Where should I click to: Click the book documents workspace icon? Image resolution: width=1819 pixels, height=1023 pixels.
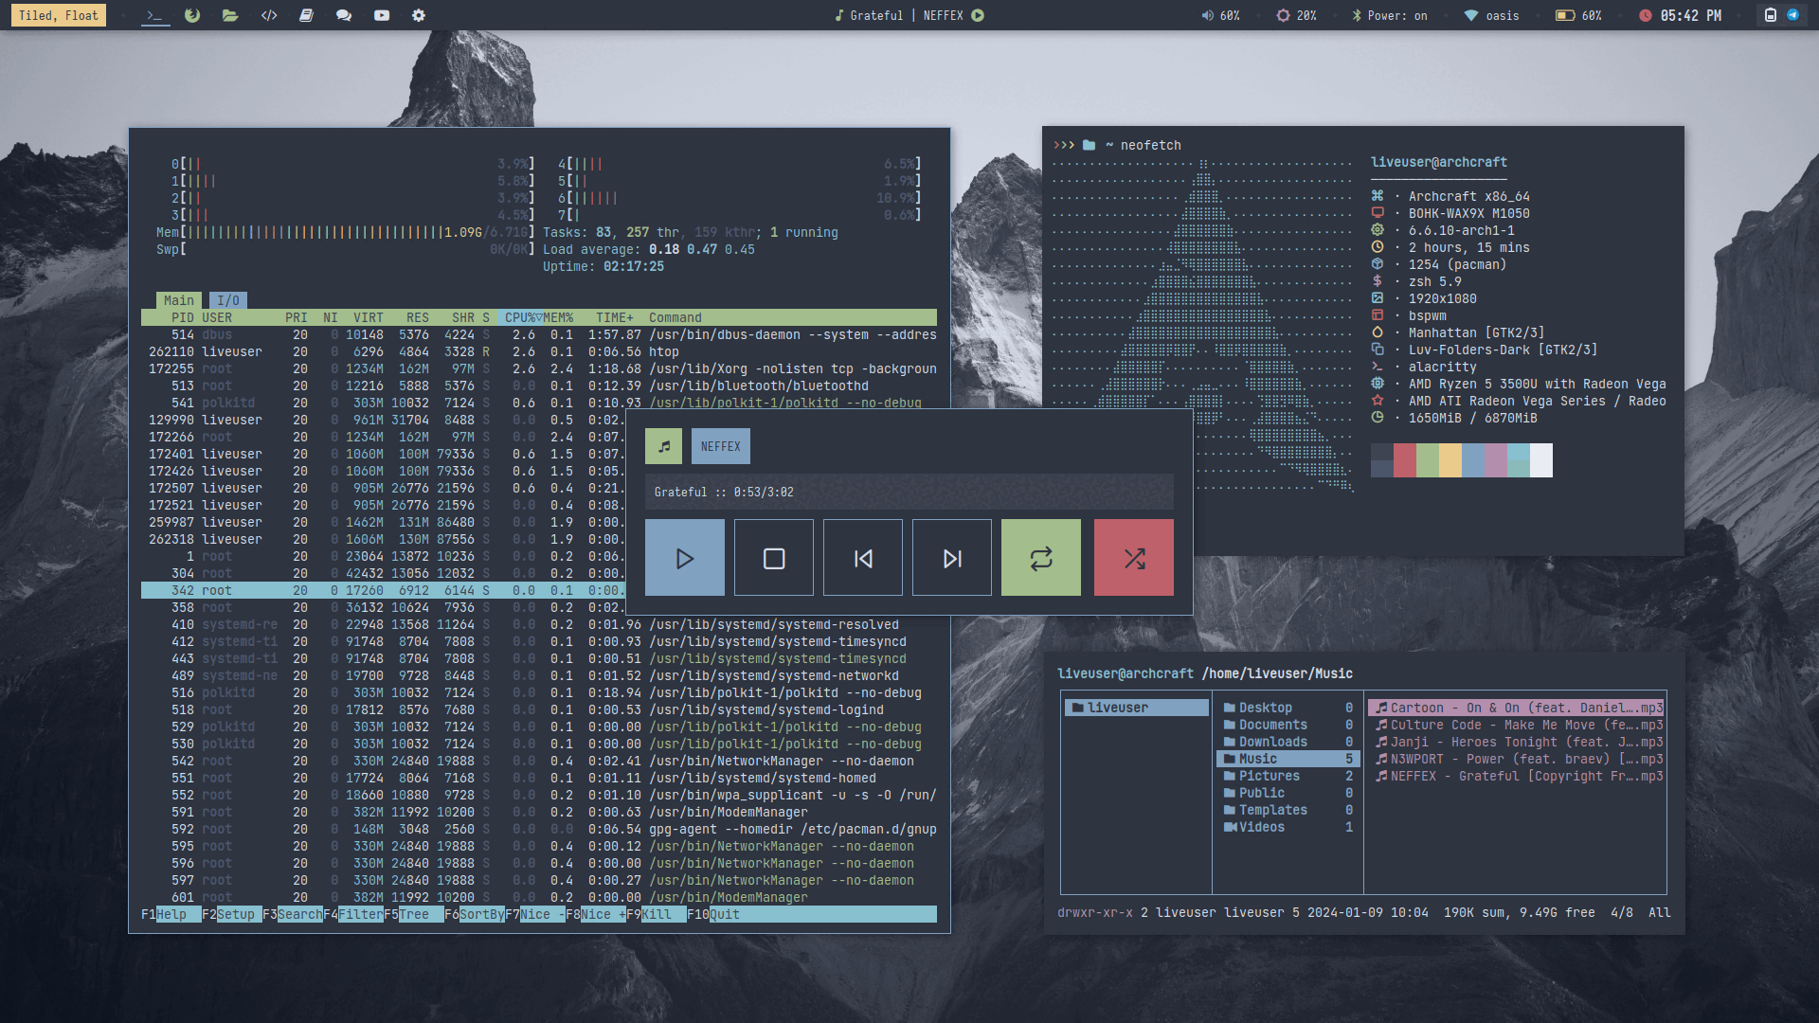[x=306, y=15]
